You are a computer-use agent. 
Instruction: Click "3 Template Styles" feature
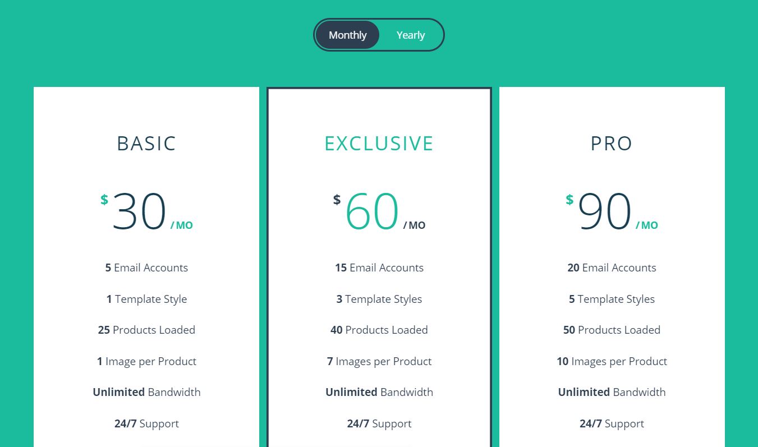[379, 299]
